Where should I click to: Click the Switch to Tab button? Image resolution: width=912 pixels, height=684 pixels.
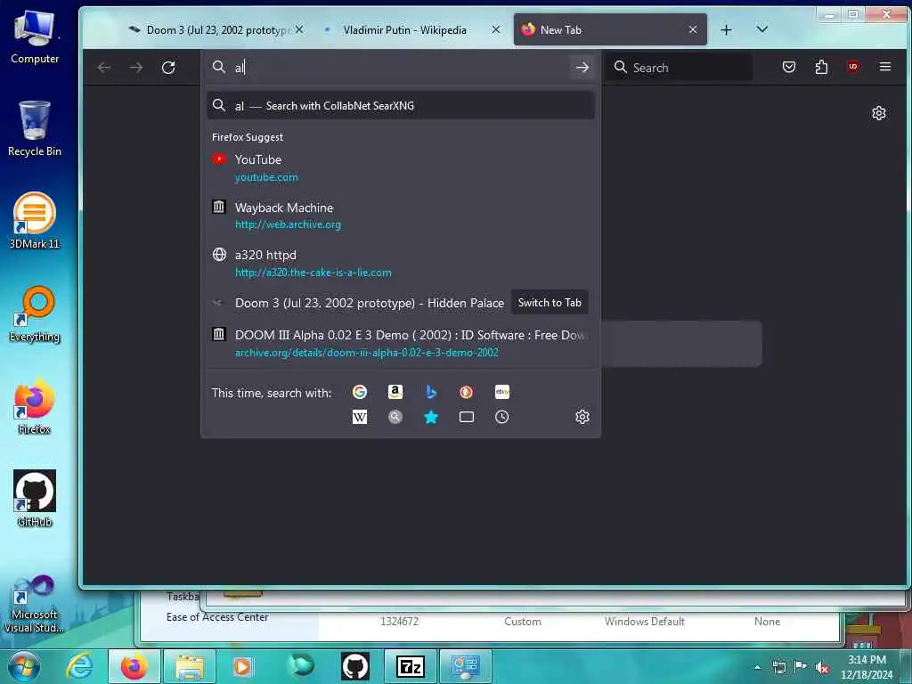(x=550, y=303)
